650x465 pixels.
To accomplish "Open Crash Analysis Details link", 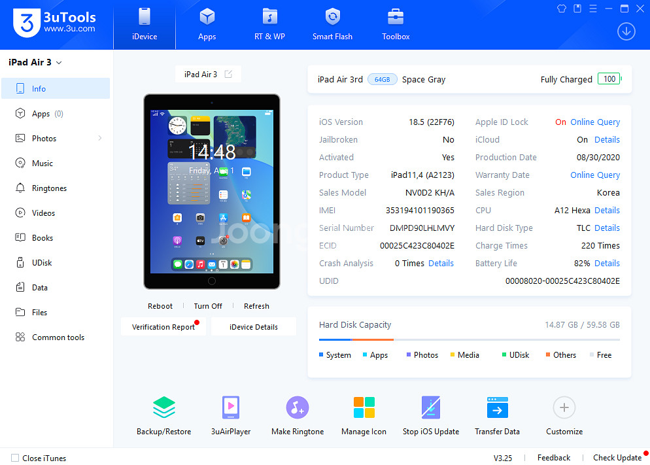I will pos(441,263).
